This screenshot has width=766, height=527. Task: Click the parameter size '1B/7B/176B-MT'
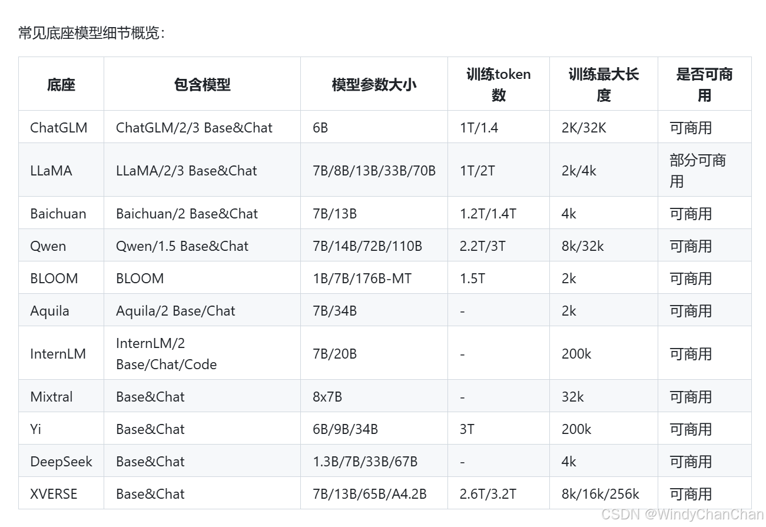tap(362, 279)
